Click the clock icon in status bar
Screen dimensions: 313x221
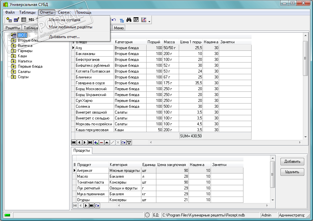click(x=147, y=215)
